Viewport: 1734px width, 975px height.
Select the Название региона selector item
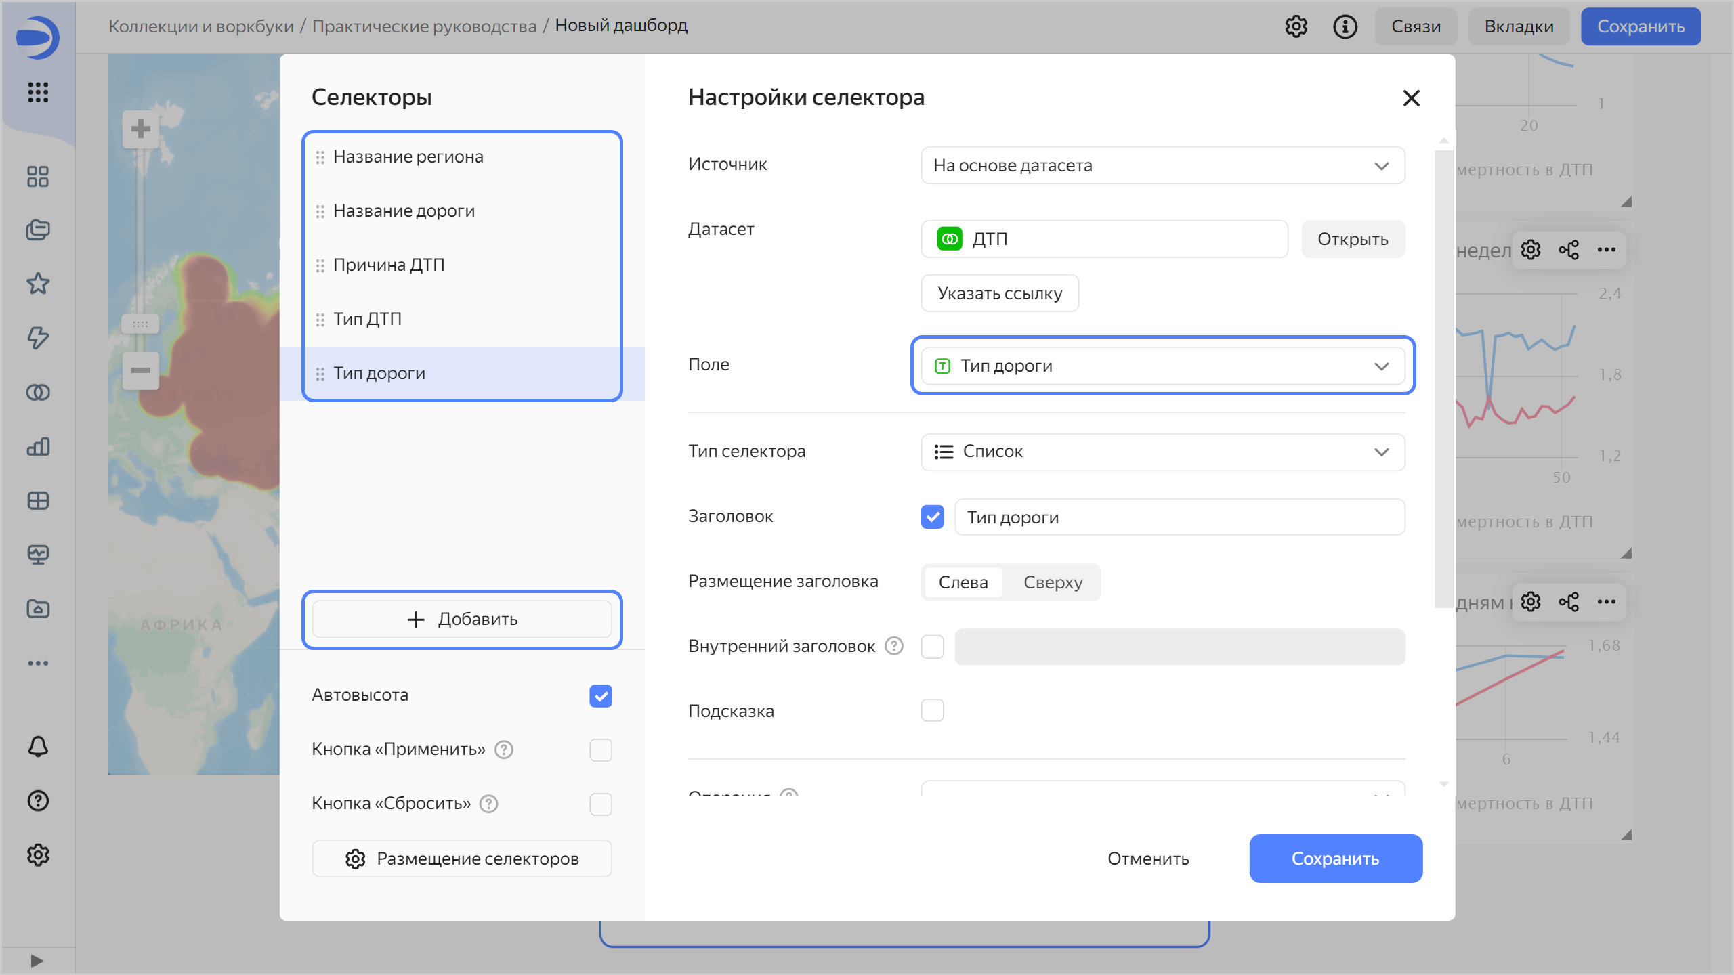click(408, 157)
